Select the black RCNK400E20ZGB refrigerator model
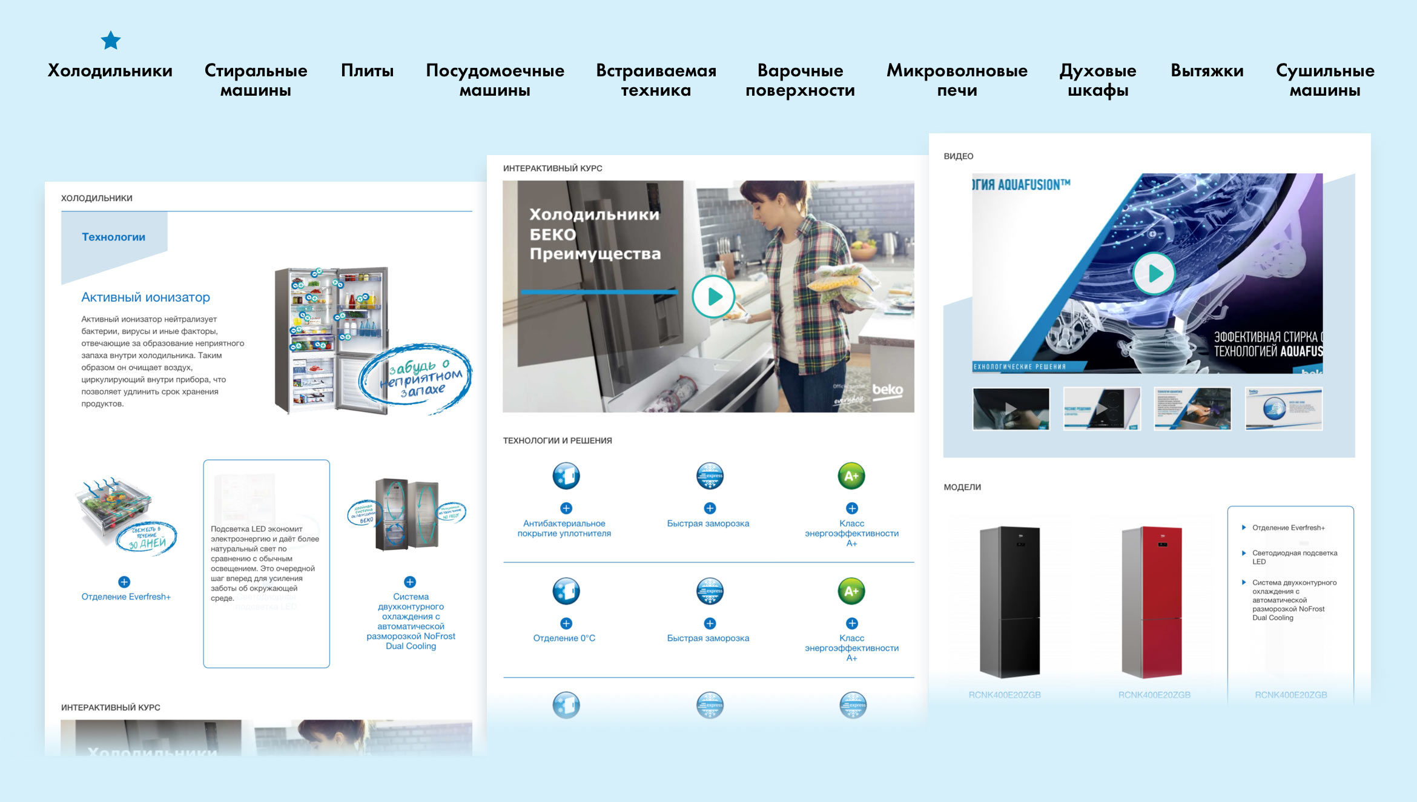 pyautogui.click(x=1009, y=602)
